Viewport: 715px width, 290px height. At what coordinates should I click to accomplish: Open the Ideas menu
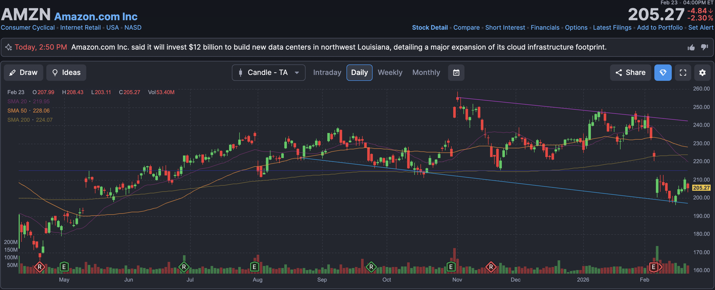coord(66,73)
